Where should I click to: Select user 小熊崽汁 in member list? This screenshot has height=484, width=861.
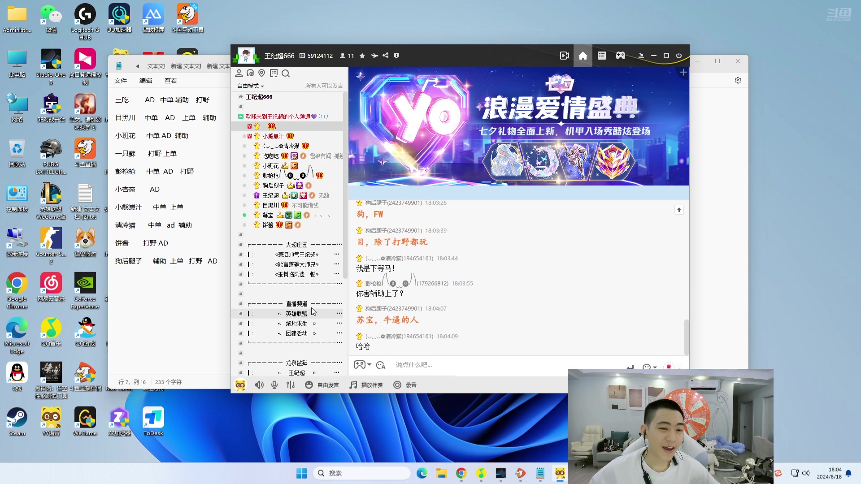pyautogui.click(x=273, y=136)
